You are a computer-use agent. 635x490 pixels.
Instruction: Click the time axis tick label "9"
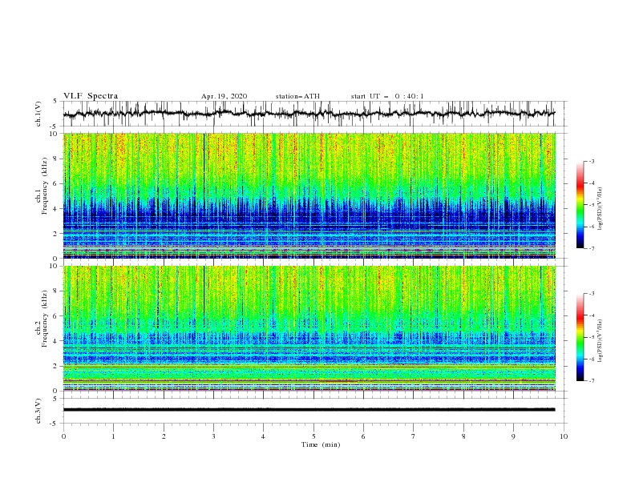513,436
